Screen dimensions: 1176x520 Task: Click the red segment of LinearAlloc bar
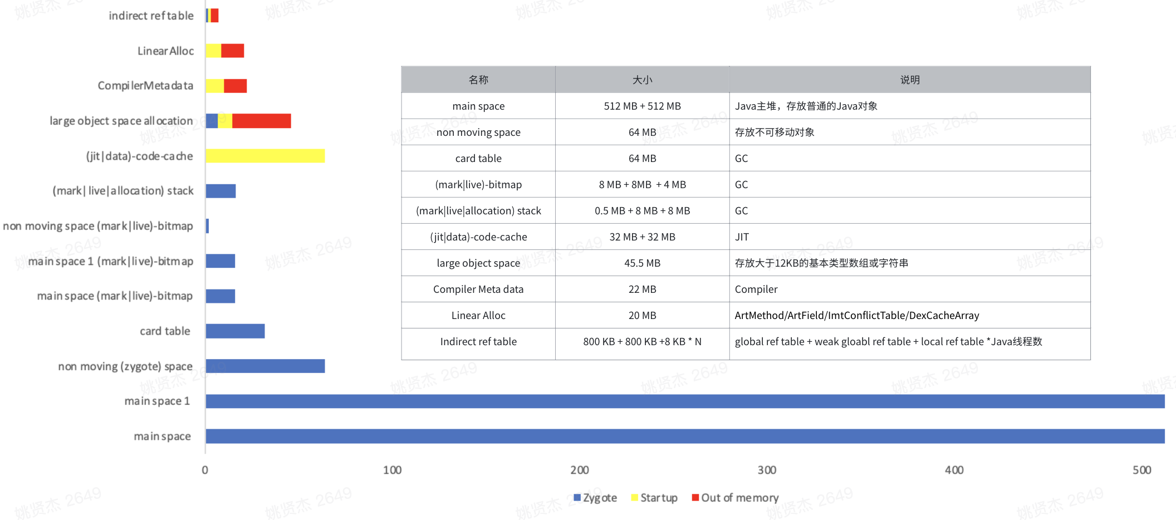(233, 51)
